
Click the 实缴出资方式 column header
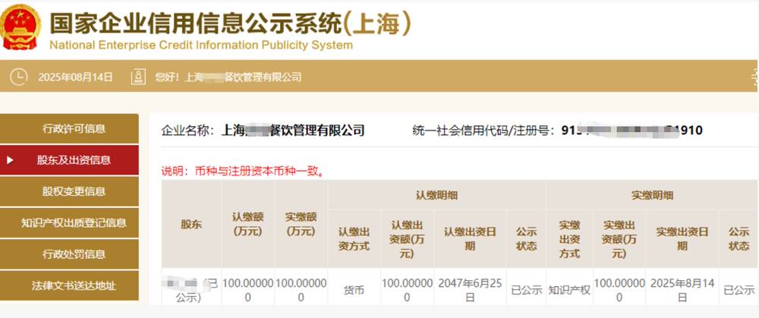coord(569,239)
